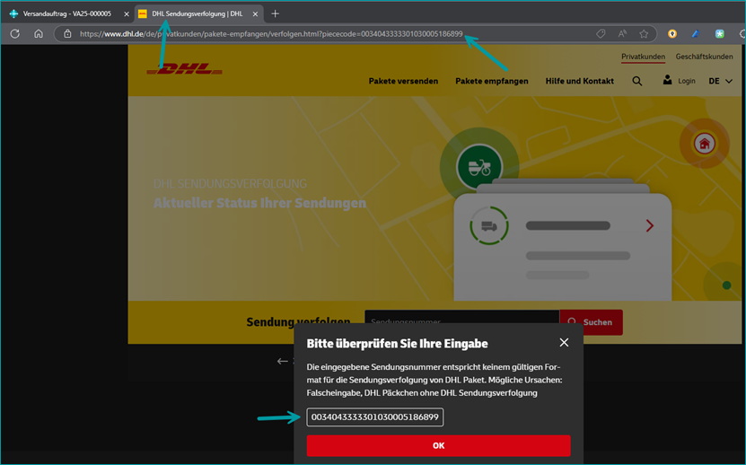
Task: Click the Sendungsnummer input field
Action: [461, 321]
